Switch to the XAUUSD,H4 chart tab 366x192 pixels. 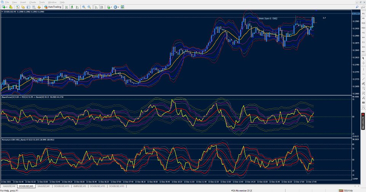point(9,186)
